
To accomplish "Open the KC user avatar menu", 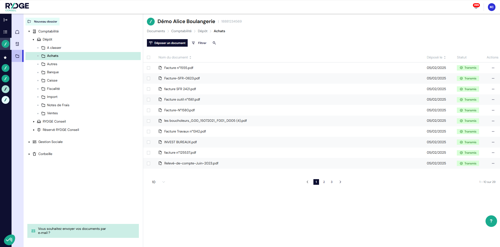I will coord(491,7).
